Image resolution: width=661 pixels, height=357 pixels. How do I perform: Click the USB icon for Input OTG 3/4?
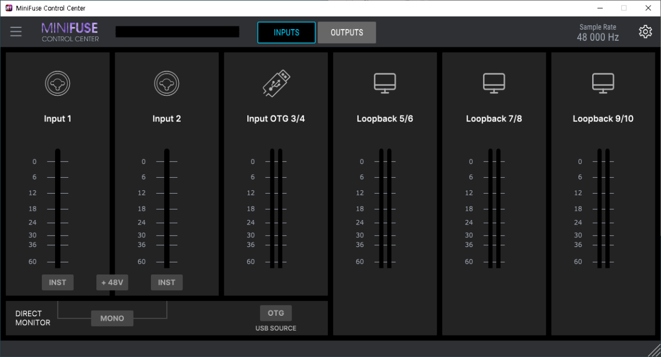276,84
